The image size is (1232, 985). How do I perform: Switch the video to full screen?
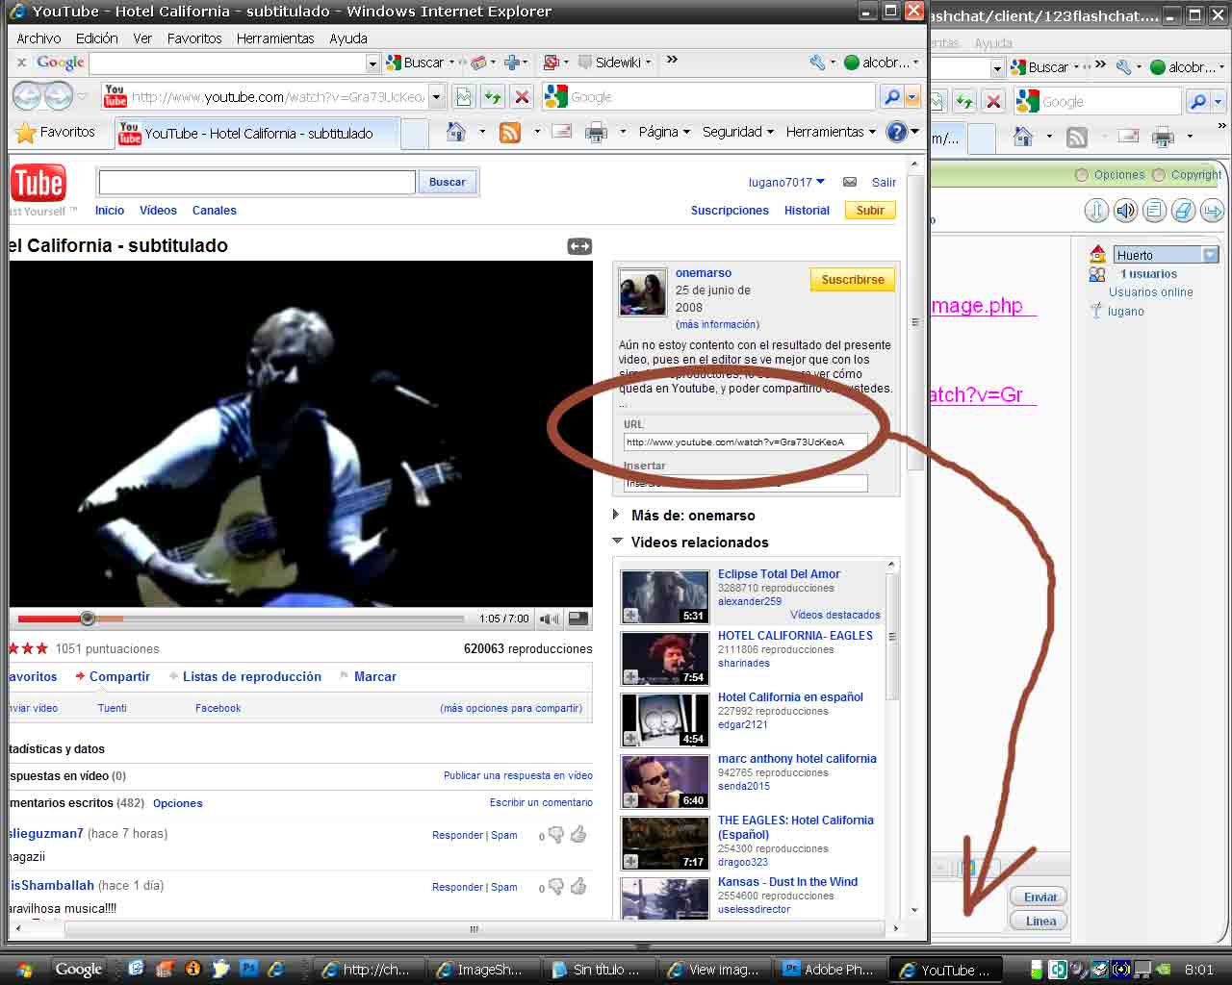click(578, 619)
